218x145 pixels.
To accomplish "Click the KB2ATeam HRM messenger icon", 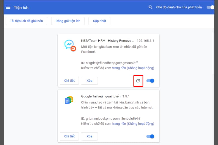I will coord(70,45).
